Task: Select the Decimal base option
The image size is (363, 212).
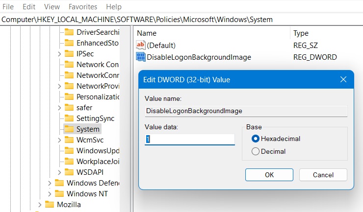Action: [x=256, y=151]
